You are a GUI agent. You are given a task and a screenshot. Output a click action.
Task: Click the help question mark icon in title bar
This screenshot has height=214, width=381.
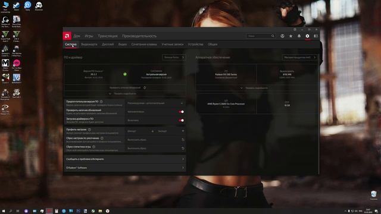tap(295, 29)
